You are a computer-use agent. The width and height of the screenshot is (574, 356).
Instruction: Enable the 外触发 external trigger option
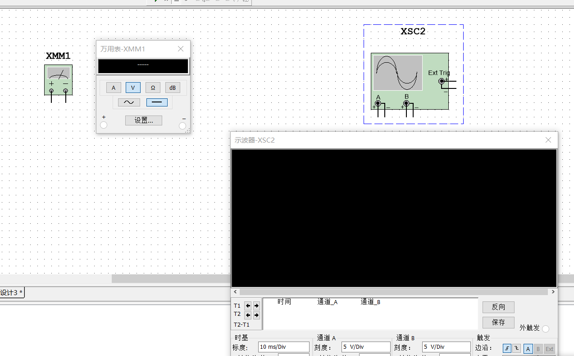tap(546, 329)
